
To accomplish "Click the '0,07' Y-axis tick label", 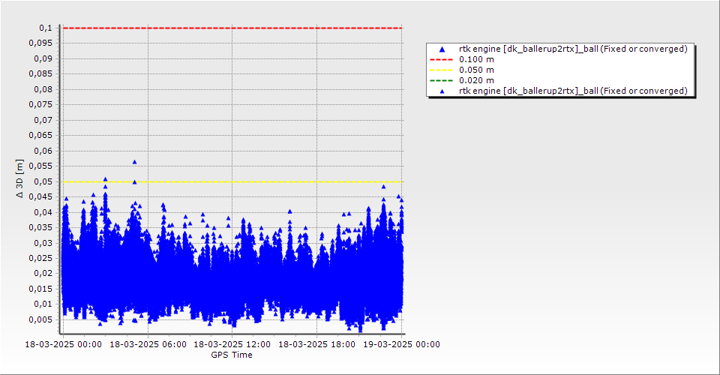I will coord(43,120).
